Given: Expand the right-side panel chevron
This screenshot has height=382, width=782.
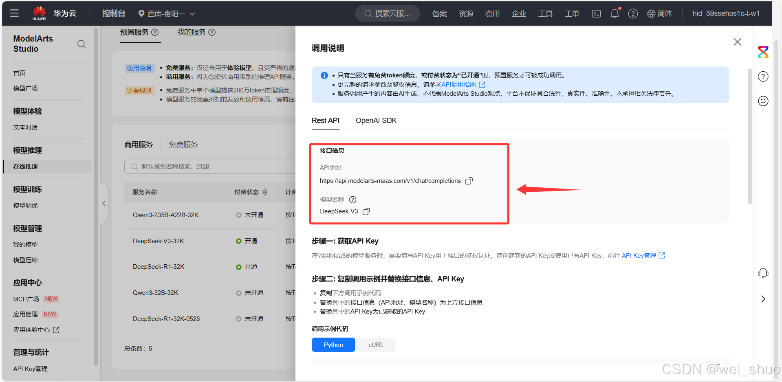Looking at the screenshot, I should (x=763, y=299).
